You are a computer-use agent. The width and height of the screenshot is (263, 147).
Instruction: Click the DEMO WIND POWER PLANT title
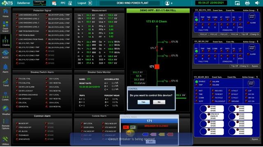132,3
